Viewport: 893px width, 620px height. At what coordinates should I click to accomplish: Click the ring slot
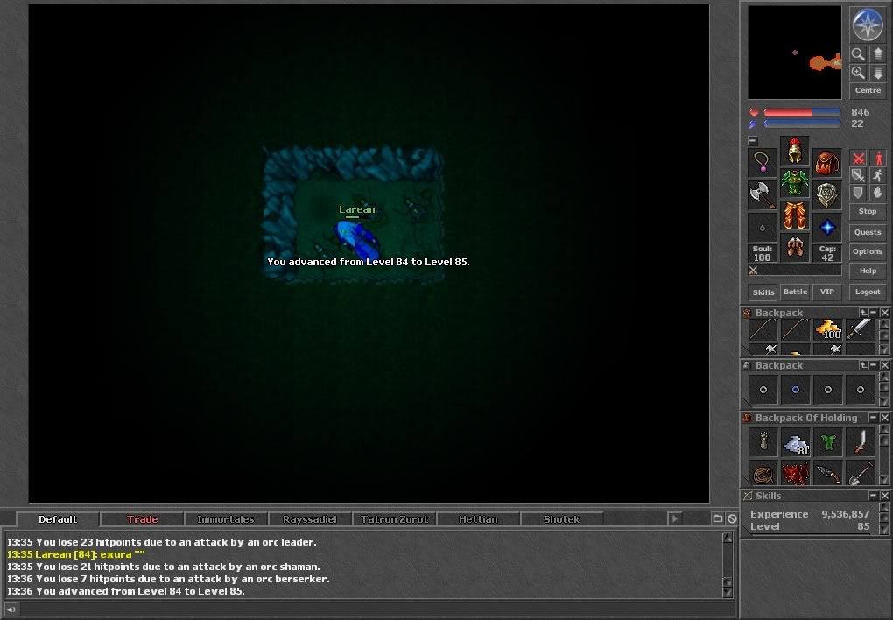coord(762,228)
